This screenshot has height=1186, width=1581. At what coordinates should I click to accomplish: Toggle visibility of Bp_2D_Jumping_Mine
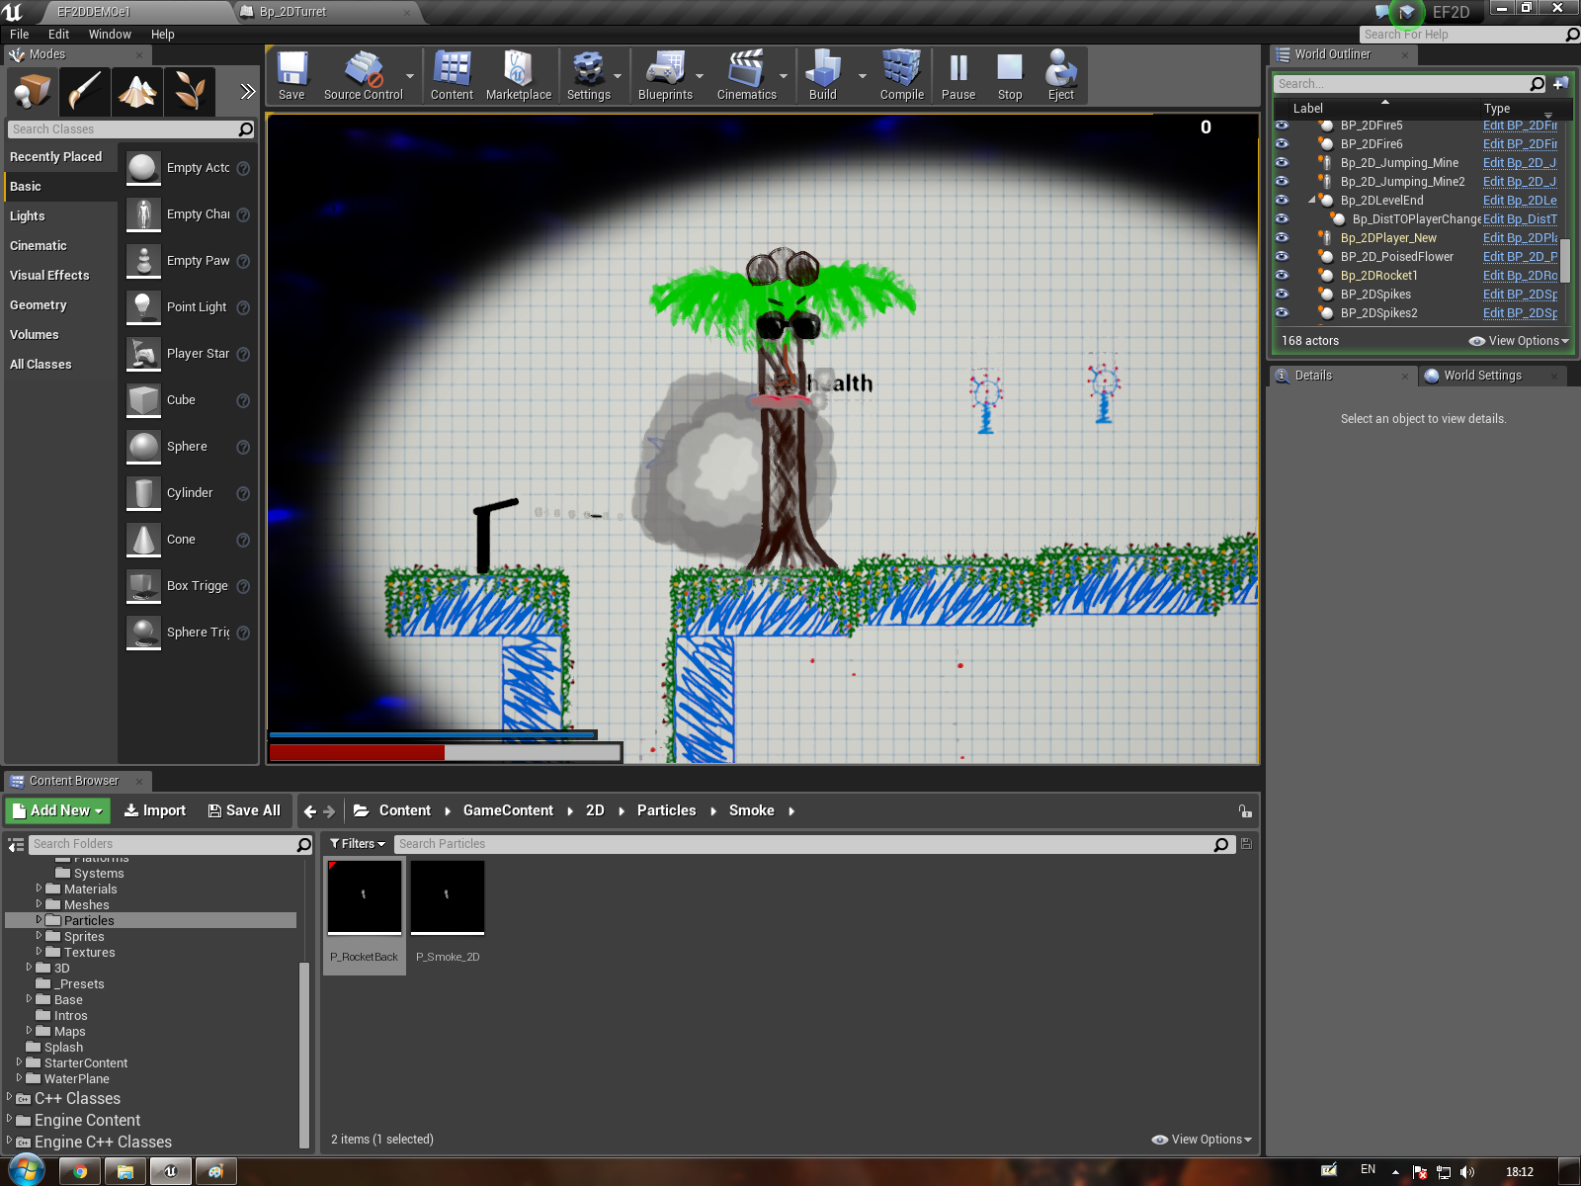click(1282, 163)
